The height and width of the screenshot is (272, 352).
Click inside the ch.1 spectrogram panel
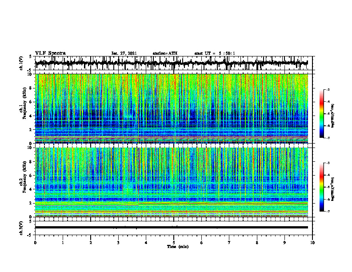[x=171, y=108]
